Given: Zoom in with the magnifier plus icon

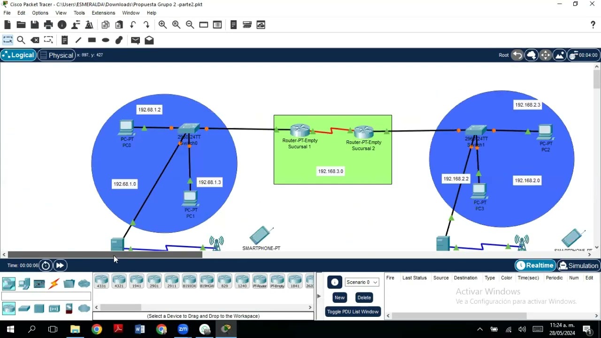Looking at the screenshot, I should tap(163, 25).
